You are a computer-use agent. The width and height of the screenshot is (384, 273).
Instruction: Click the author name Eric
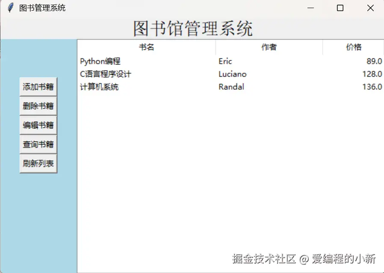[225, 61]
